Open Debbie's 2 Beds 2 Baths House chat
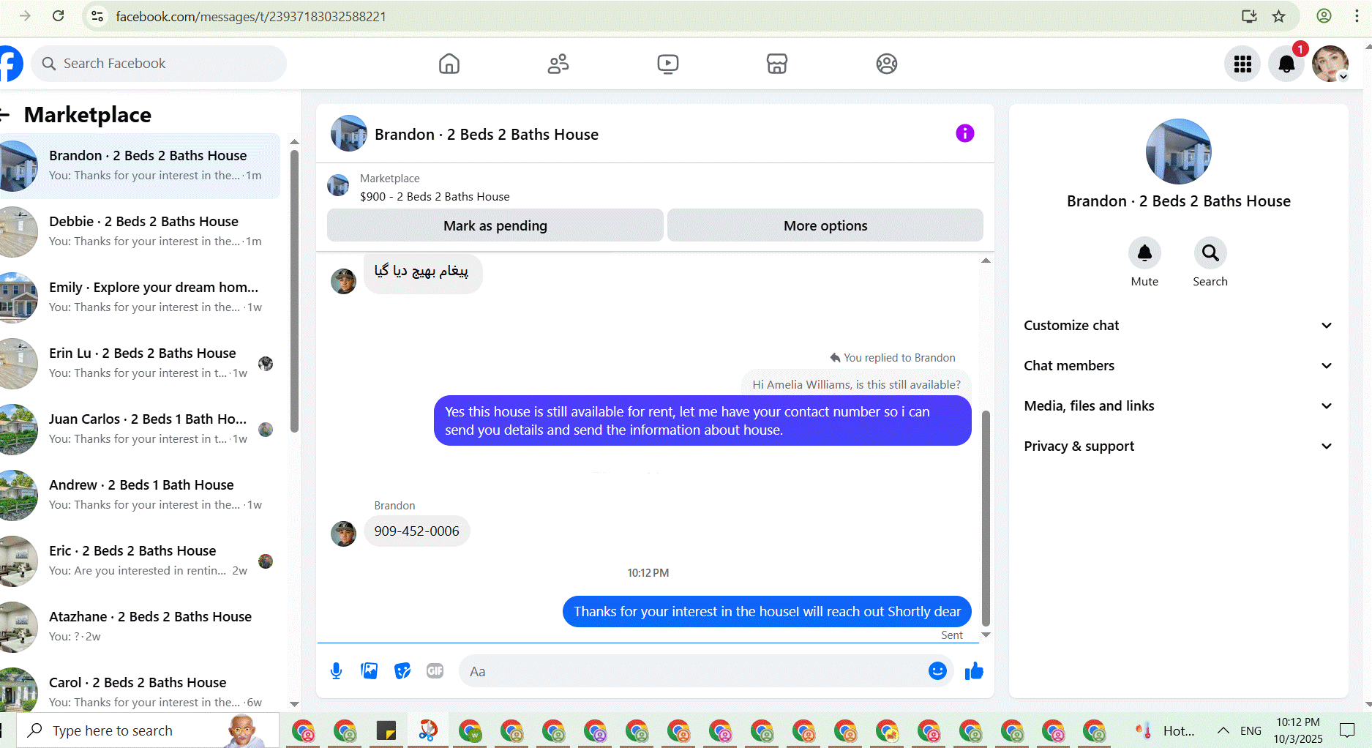Viewport: 1372px width, 748px height. coord(139,232)
